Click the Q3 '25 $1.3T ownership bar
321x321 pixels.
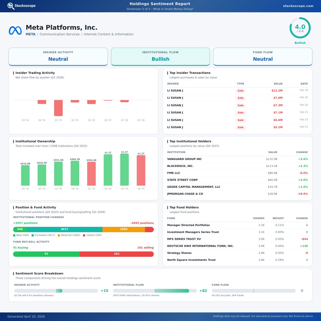124,170
